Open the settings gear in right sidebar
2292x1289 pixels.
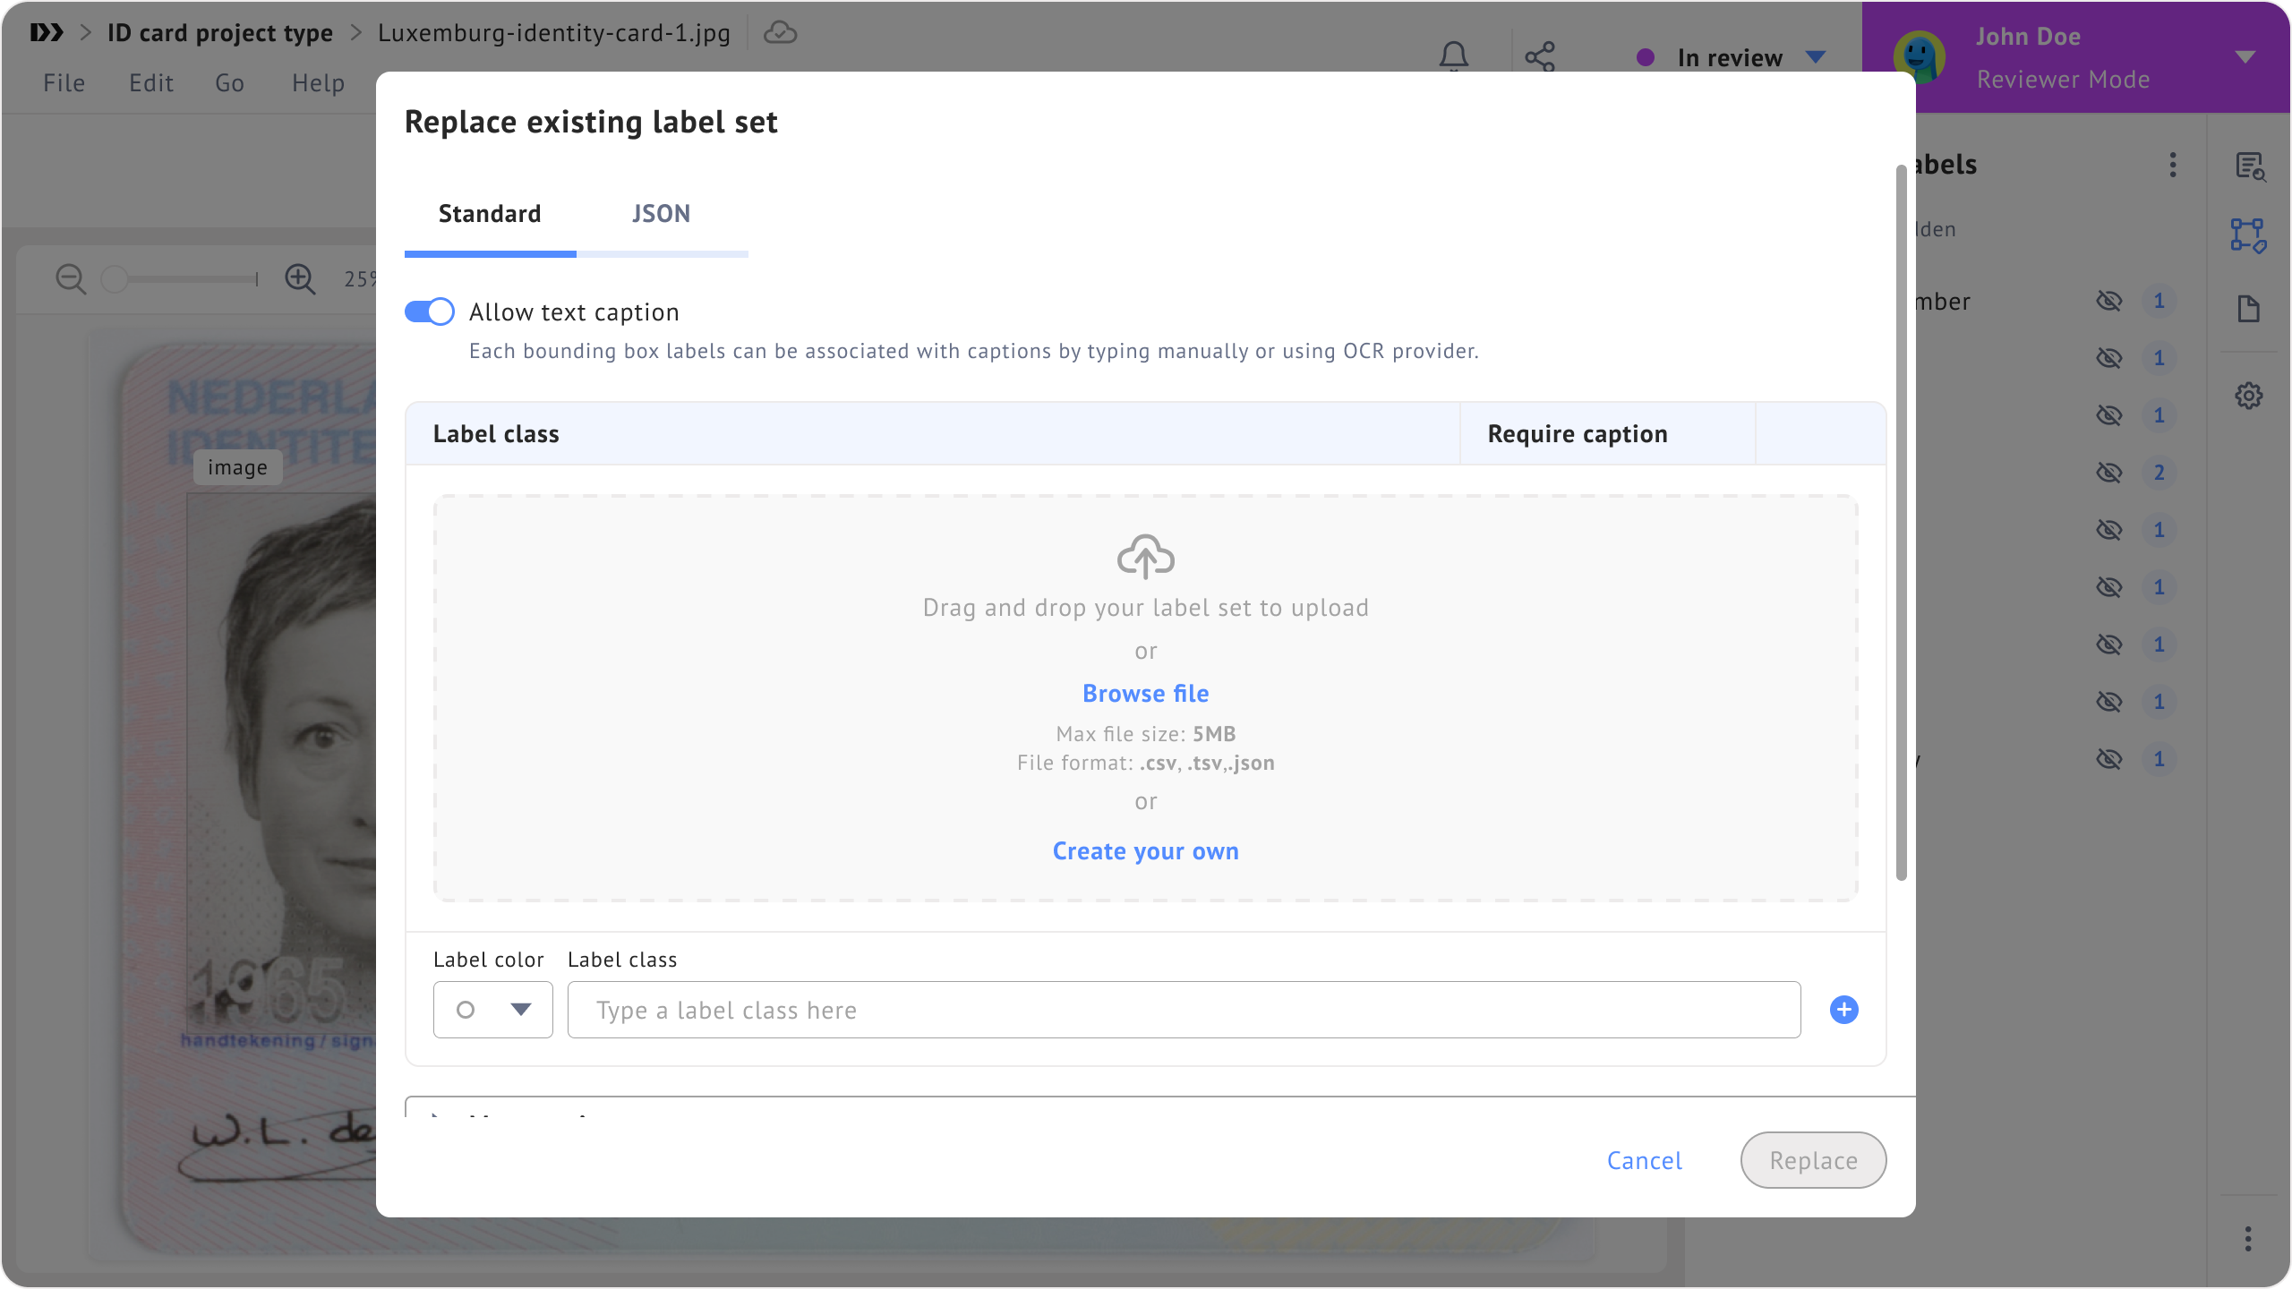2248,396
